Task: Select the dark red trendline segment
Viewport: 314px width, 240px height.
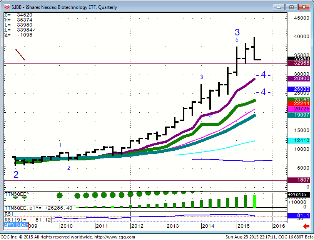Action: (20, 55)
